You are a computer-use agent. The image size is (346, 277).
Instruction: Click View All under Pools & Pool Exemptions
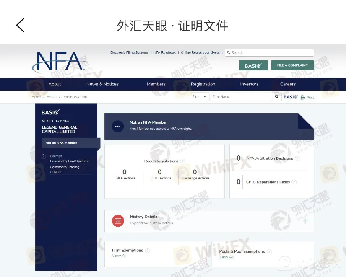[x=226, y=257]
